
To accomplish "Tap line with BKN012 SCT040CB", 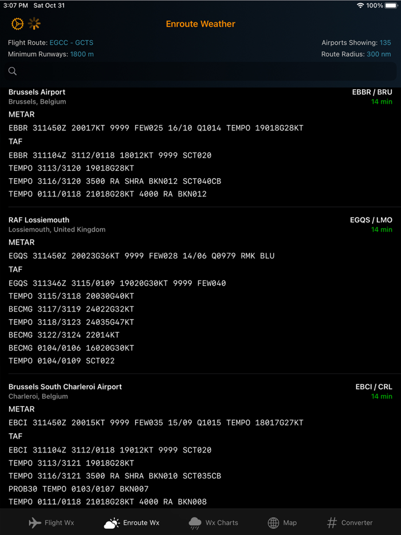I will tap(115, 181).
